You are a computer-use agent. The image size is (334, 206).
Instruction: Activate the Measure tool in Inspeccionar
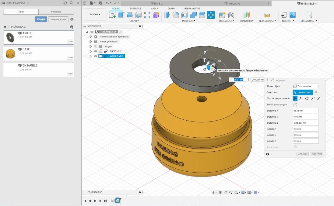pyautogui.click(x=267, y=15)
